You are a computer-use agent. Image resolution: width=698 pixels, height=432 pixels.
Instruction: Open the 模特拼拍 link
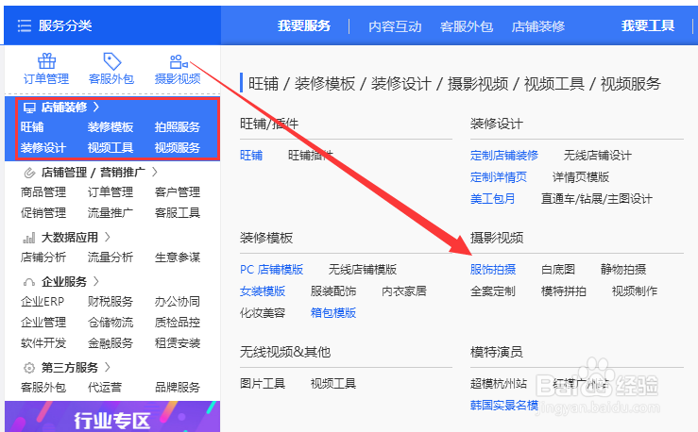pos(564,291)
